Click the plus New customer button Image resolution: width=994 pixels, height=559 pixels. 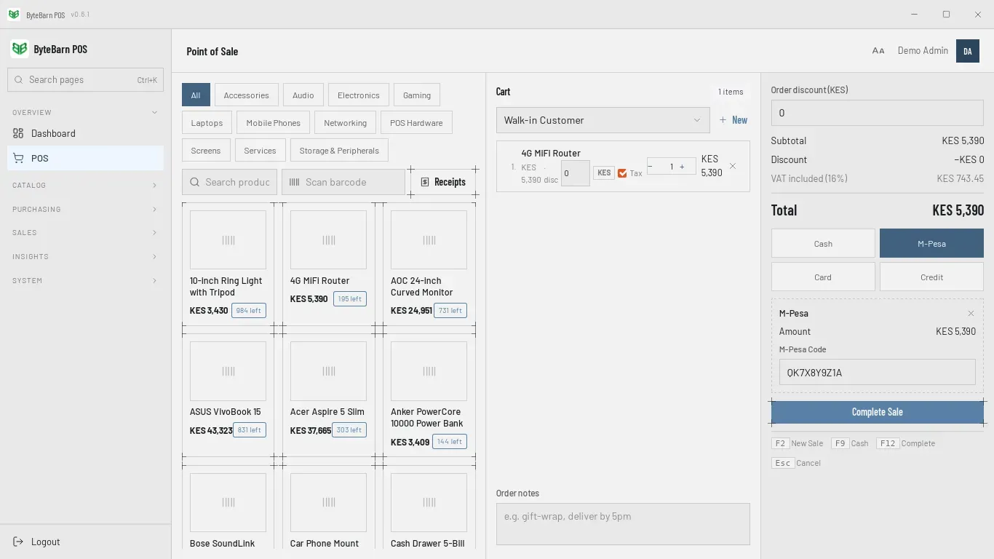pyautogui.click(x=733, y=120)
